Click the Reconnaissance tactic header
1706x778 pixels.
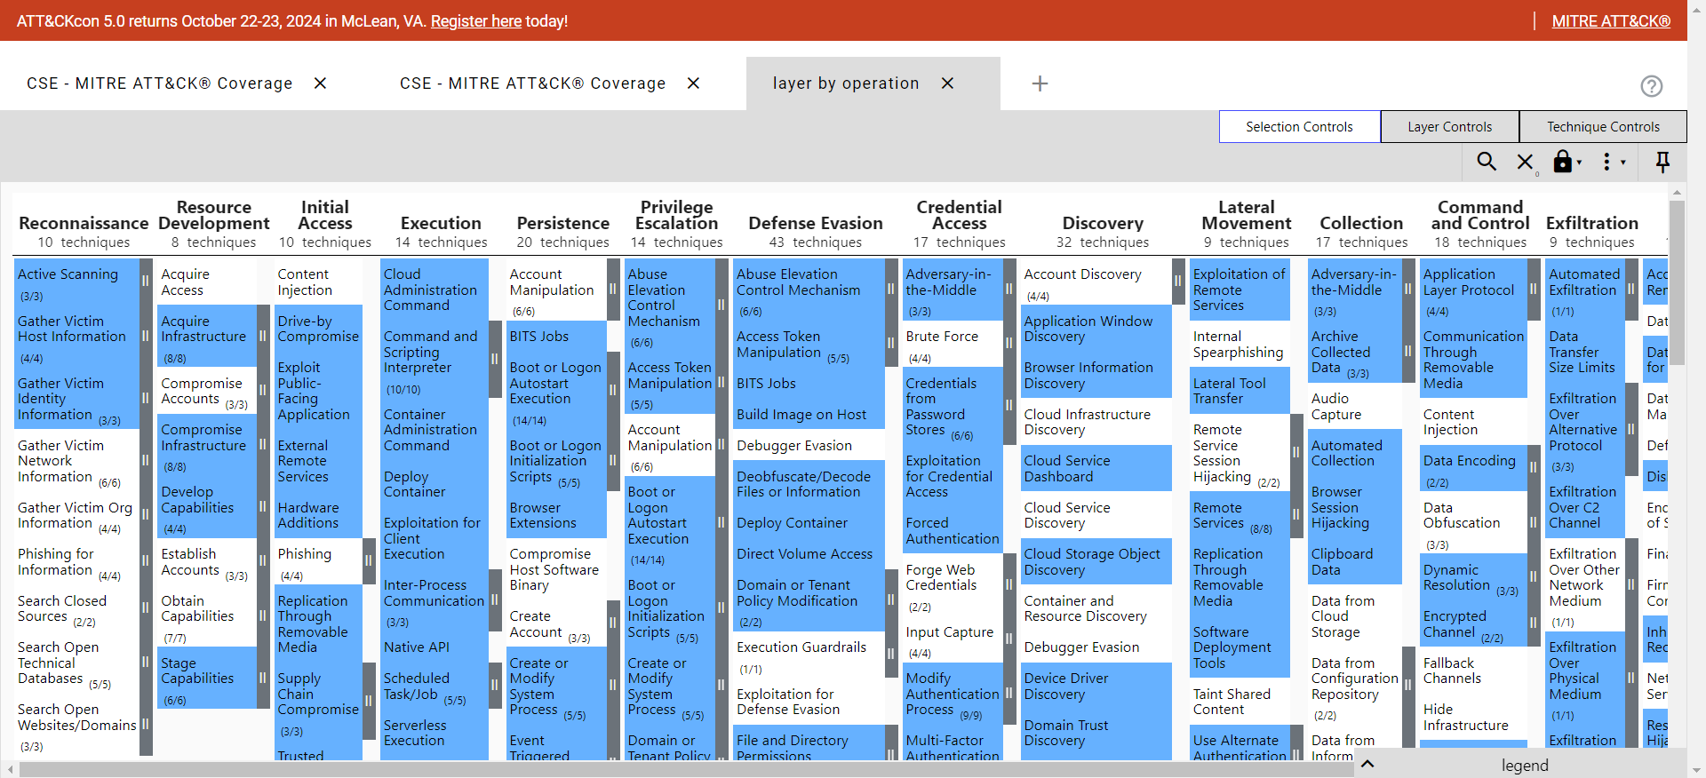pyautogui.click(x=84, y=224)
